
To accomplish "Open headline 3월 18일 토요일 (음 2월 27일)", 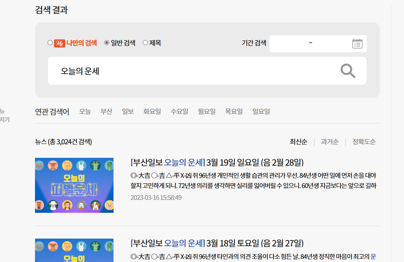I will tap(217, 243).
